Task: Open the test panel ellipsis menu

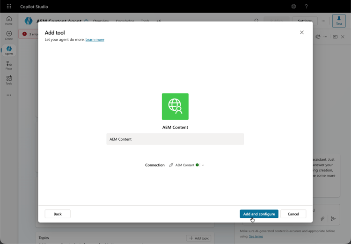Action: [x=325, y=36]
